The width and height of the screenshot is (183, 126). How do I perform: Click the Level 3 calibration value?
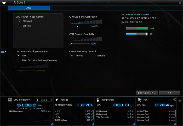click(94, 26)
